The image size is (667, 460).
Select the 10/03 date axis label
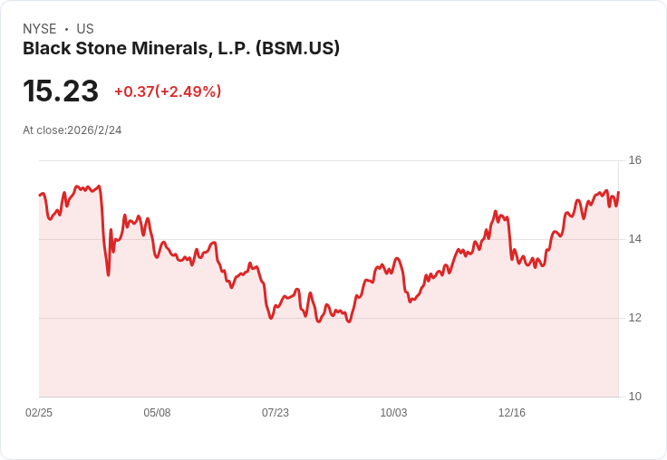[393, 412]
